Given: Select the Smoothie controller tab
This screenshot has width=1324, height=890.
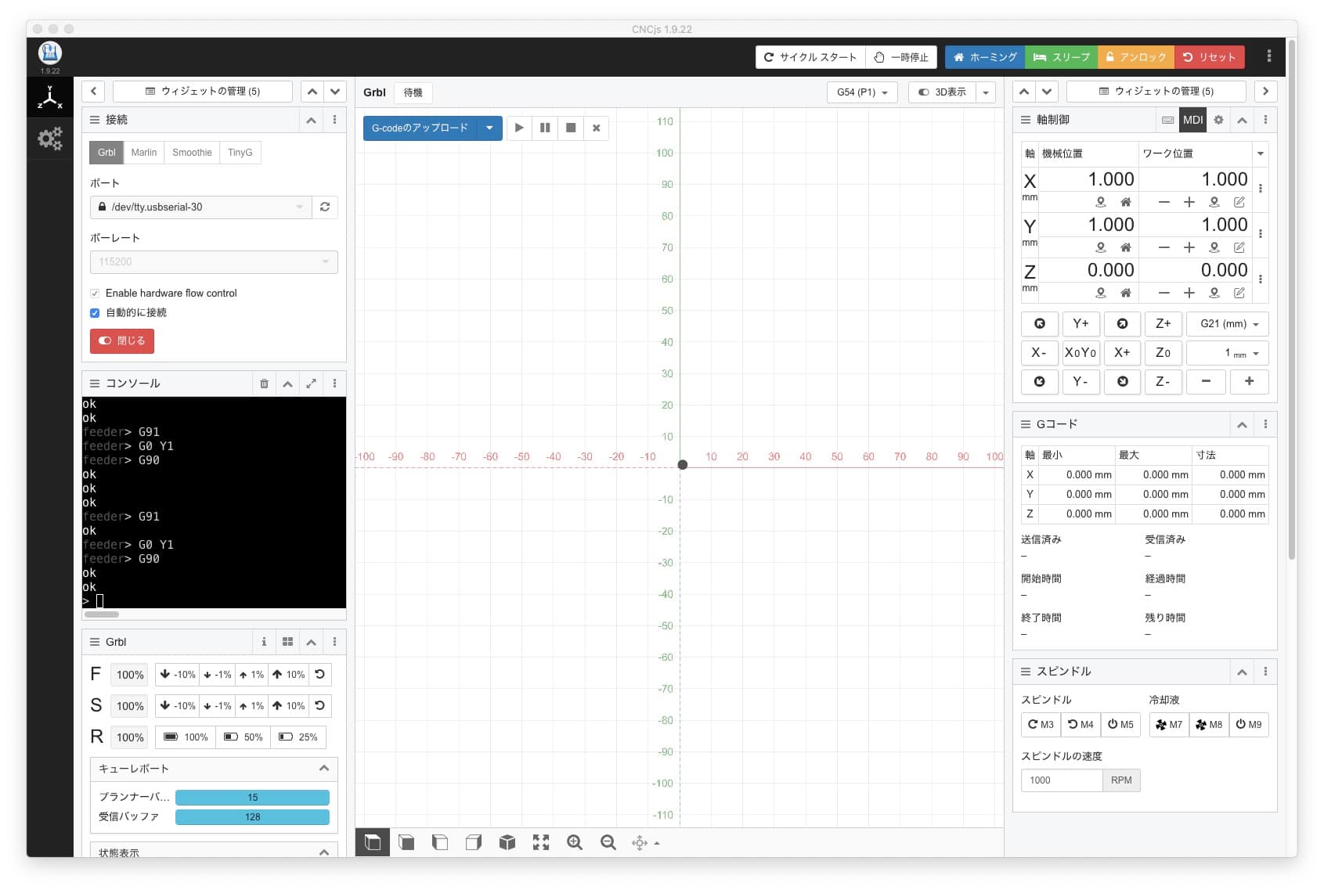Looking at the screenshot, I should (192, 153).
